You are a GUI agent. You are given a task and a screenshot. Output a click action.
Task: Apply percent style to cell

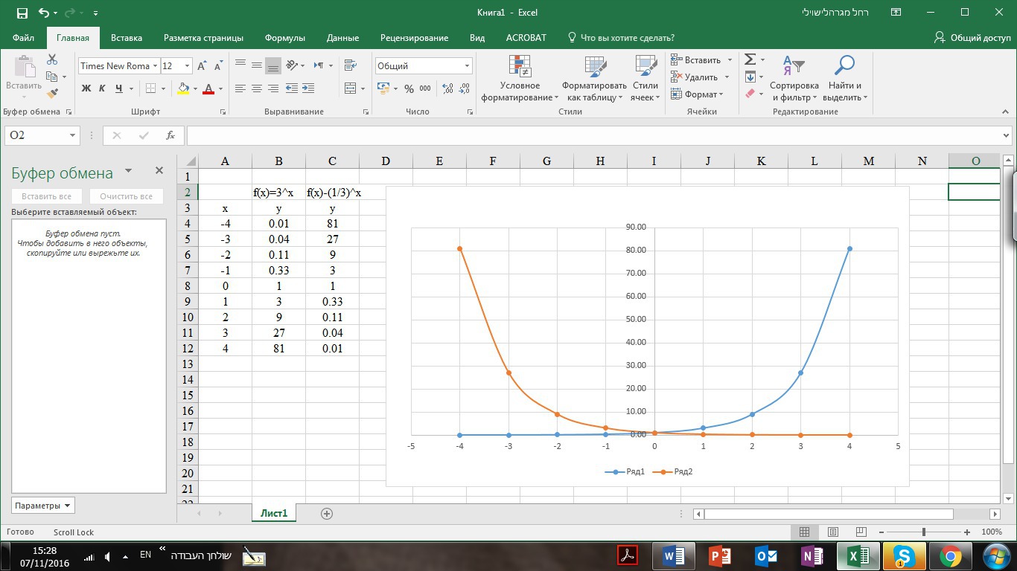(x=409, y=88)
